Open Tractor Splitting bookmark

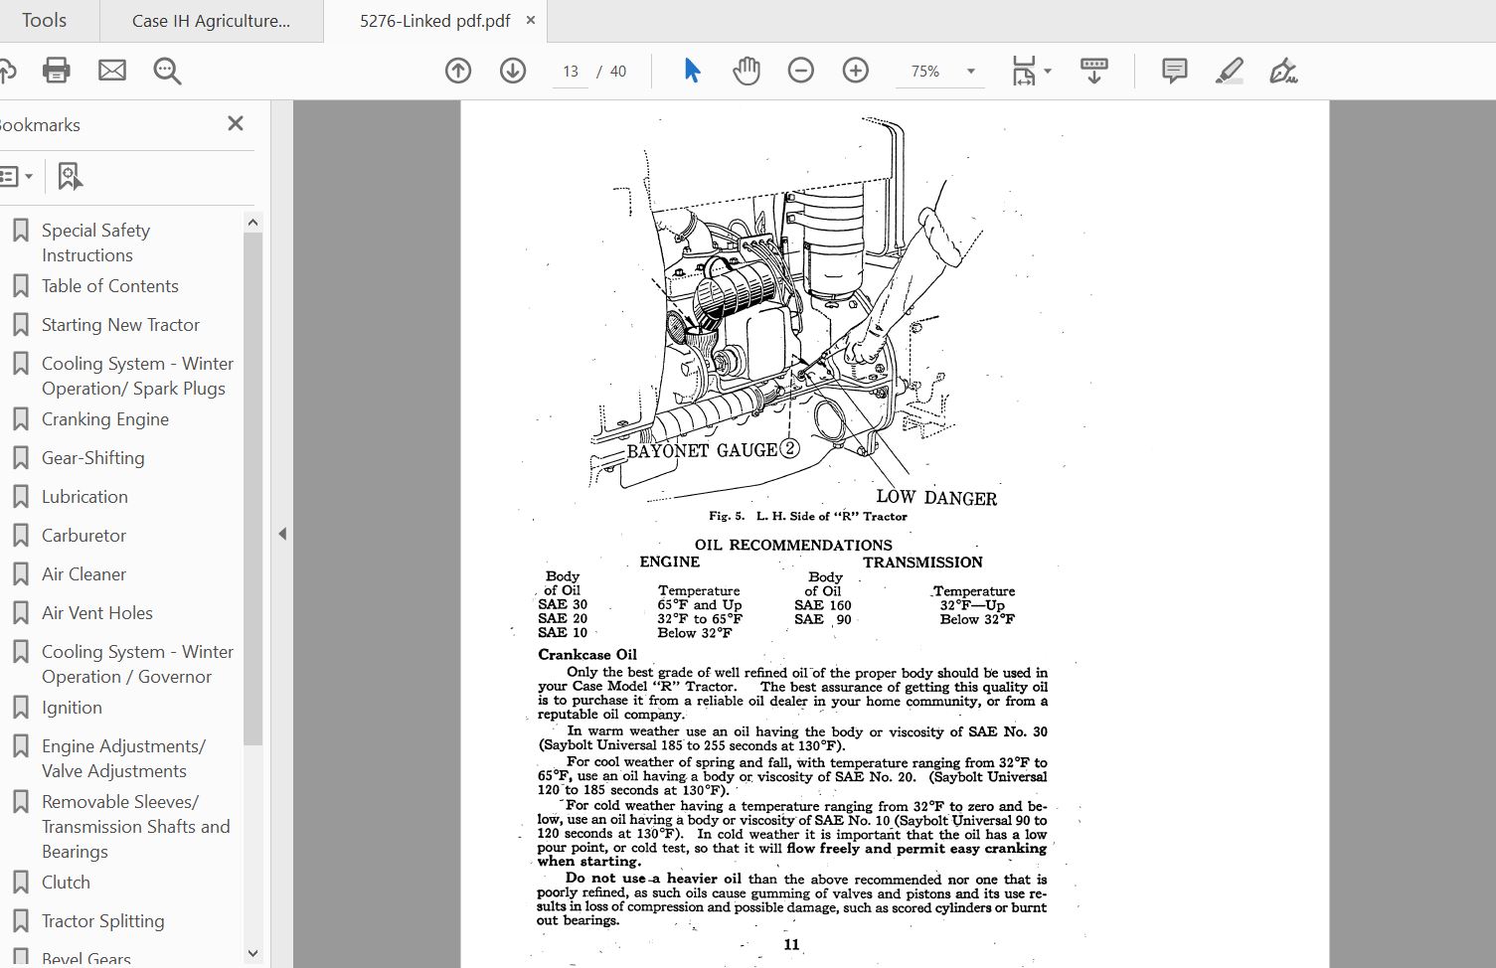[102, 921]
